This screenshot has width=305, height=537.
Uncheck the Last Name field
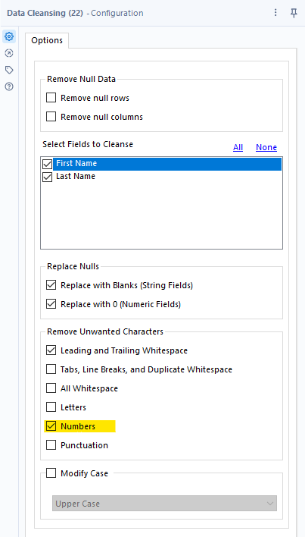point(47,177)
